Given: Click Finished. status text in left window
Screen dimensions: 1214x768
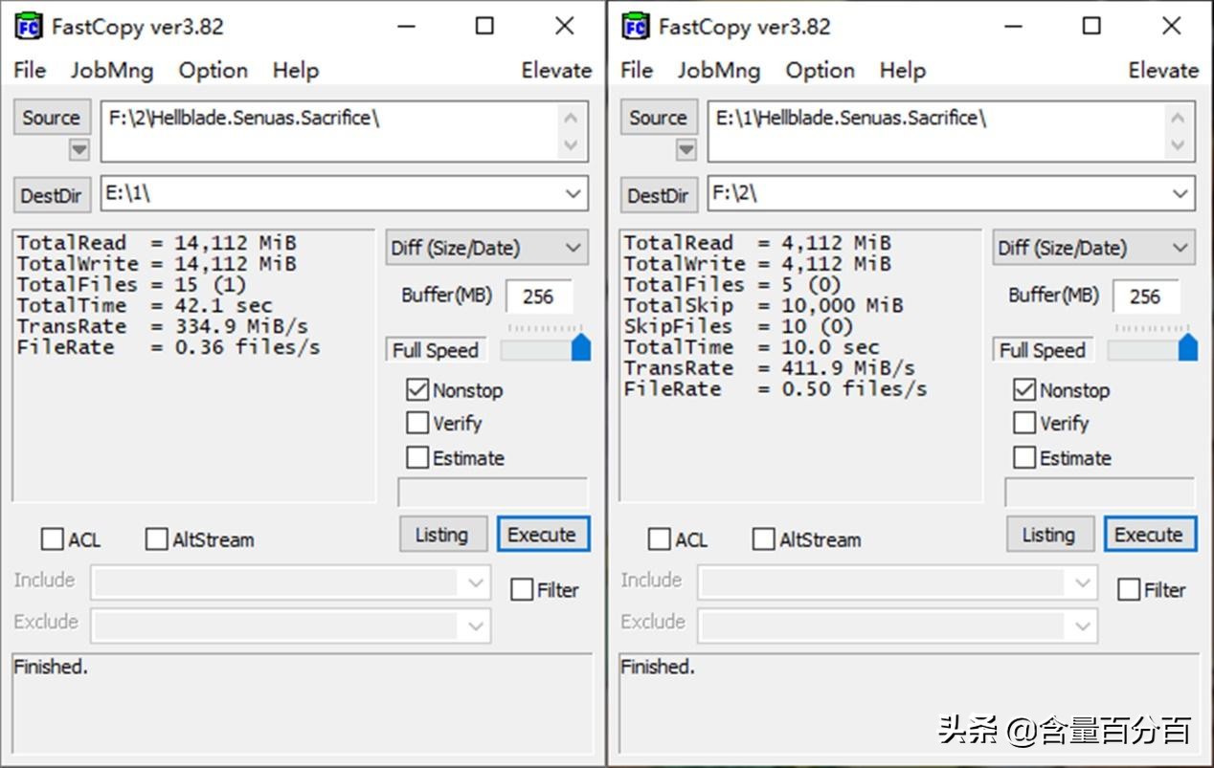Looking at the screenshot, I should 51,667.
